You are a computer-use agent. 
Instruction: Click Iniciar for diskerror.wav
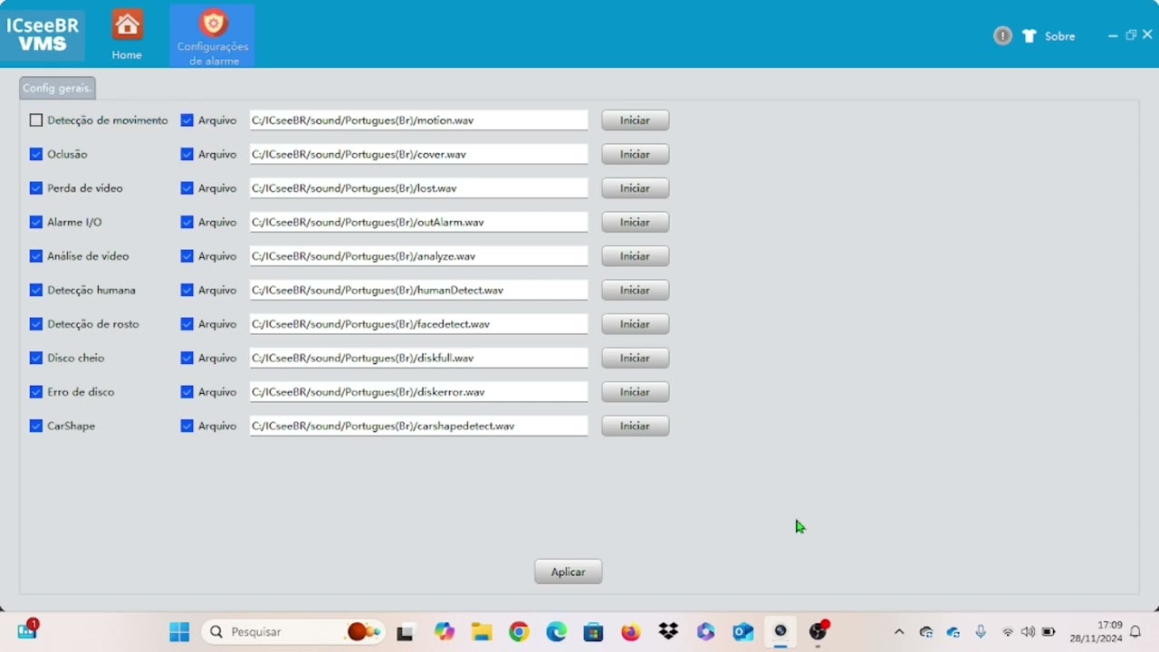click(x=635, y=392)
